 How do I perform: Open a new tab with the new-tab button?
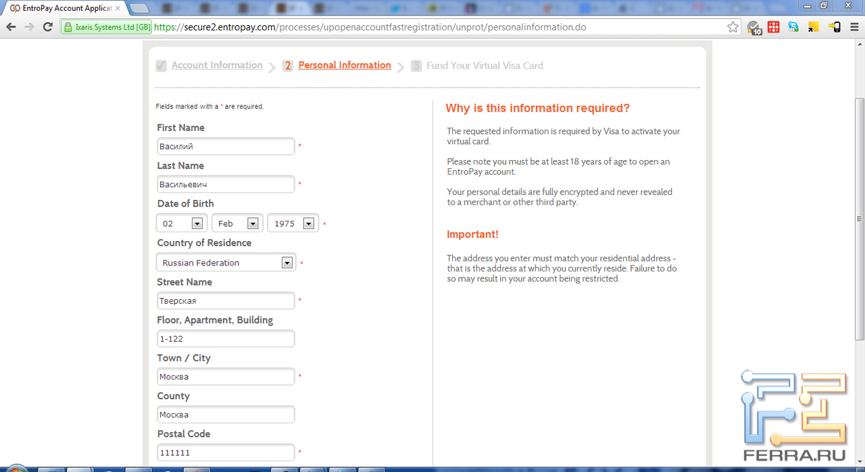click(x=139, y=8)
